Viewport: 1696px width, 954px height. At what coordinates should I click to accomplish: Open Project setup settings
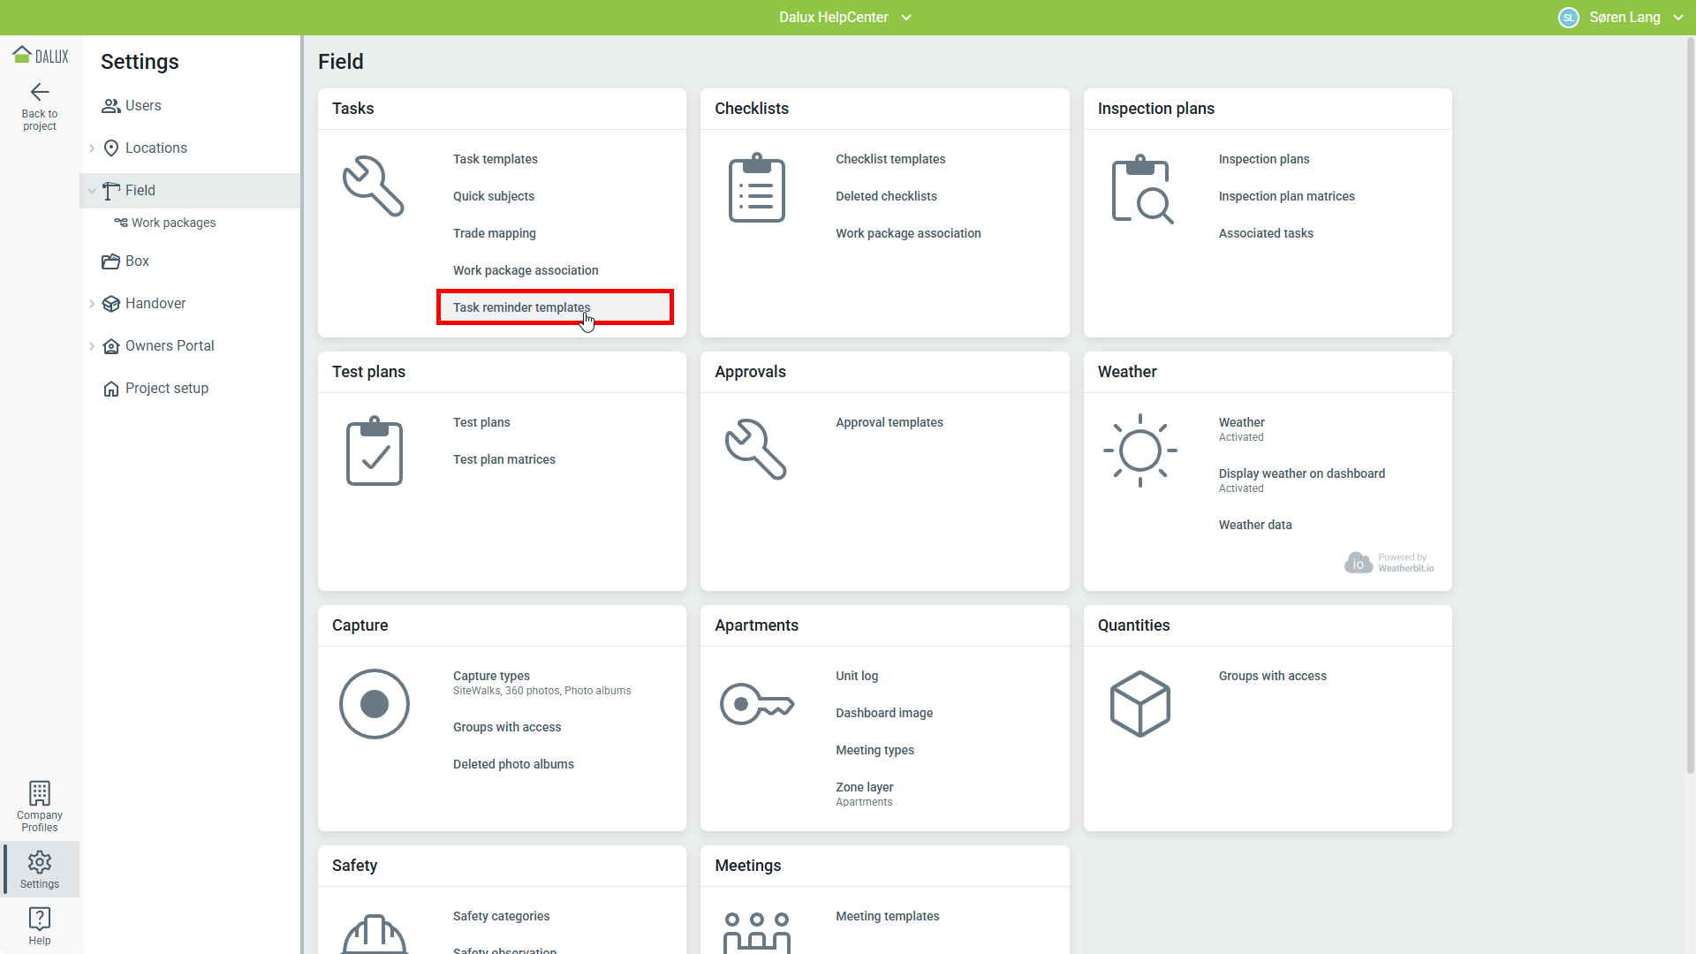pyautogui.click(x=166, y=389)
